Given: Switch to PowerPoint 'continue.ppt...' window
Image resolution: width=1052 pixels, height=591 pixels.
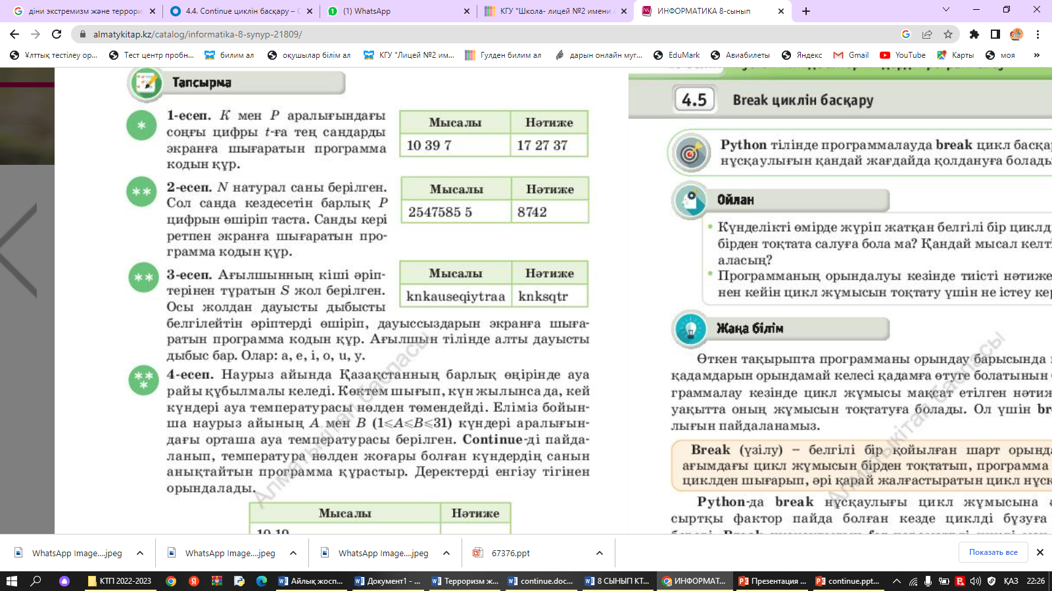Looking at the screenshot, I should tap(848, 581).
